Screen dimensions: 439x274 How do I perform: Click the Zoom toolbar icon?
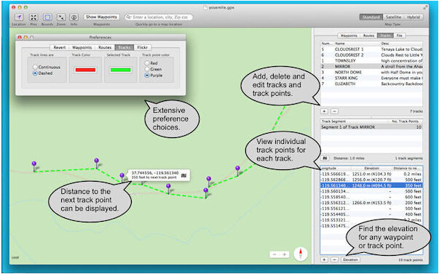60,17
